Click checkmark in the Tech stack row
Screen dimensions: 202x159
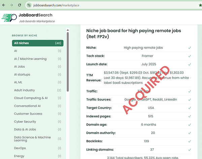point(190,56)
